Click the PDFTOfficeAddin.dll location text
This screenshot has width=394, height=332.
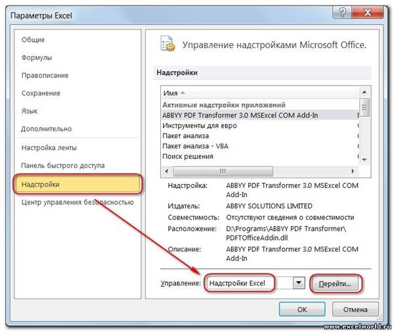pyautogui.click(x=257, y=238)
